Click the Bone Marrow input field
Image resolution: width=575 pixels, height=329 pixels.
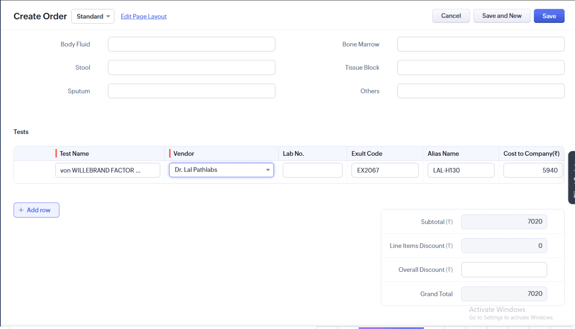coord(480,44)
